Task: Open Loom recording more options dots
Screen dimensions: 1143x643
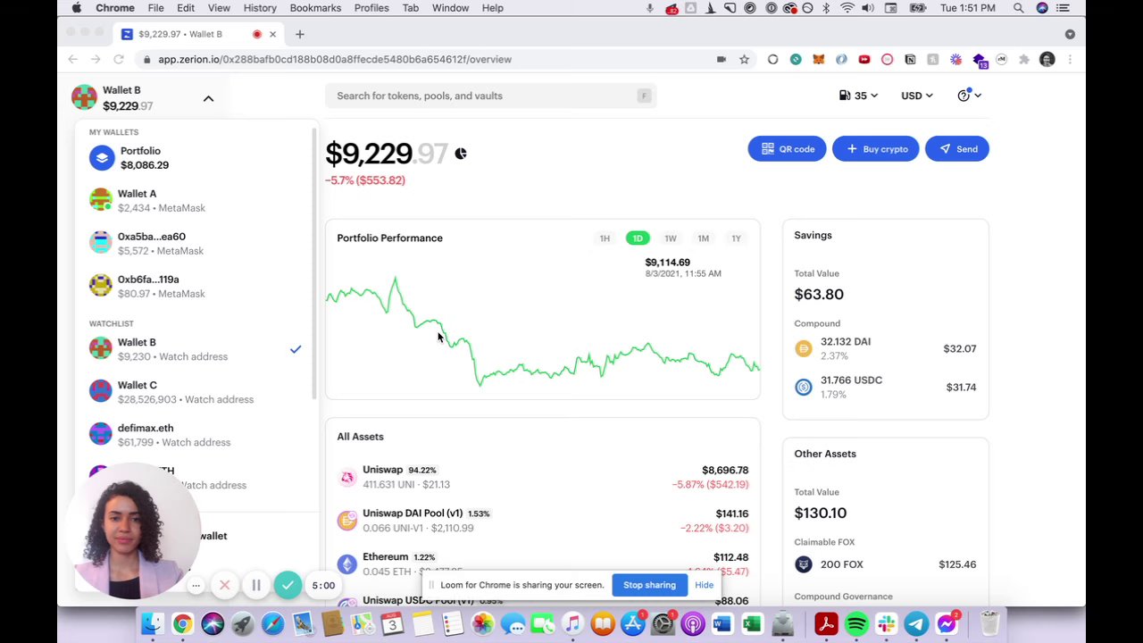Action: pyautogui.click(x=196, y=586)
